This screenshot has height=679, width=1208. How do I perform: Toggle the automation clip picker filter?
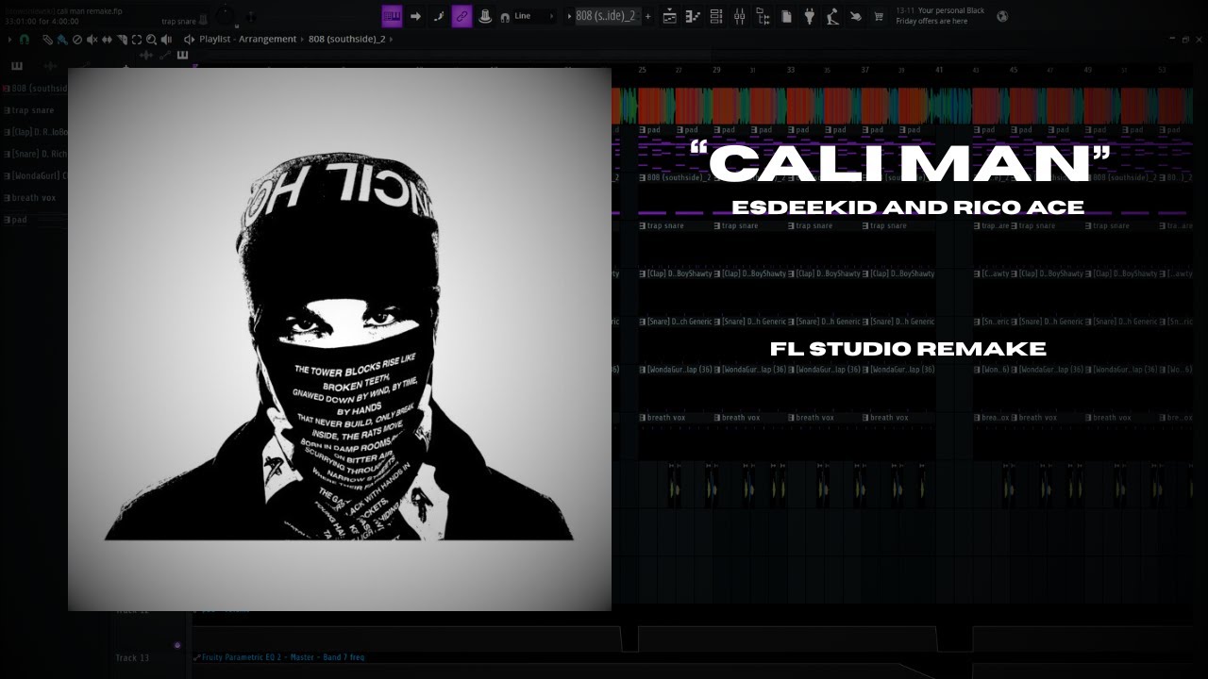pos(164,56)
